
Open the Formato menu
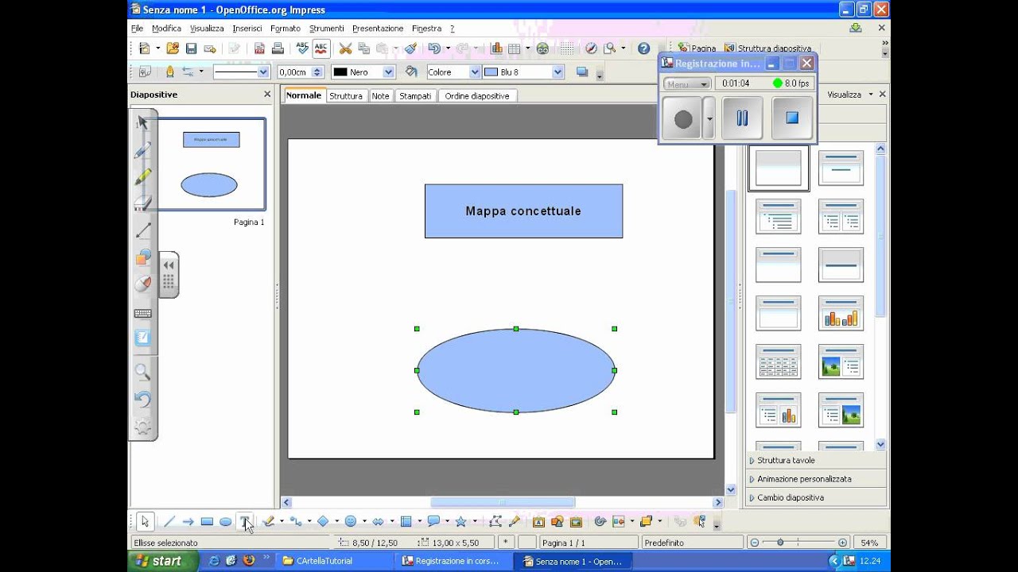click(286, 28)
